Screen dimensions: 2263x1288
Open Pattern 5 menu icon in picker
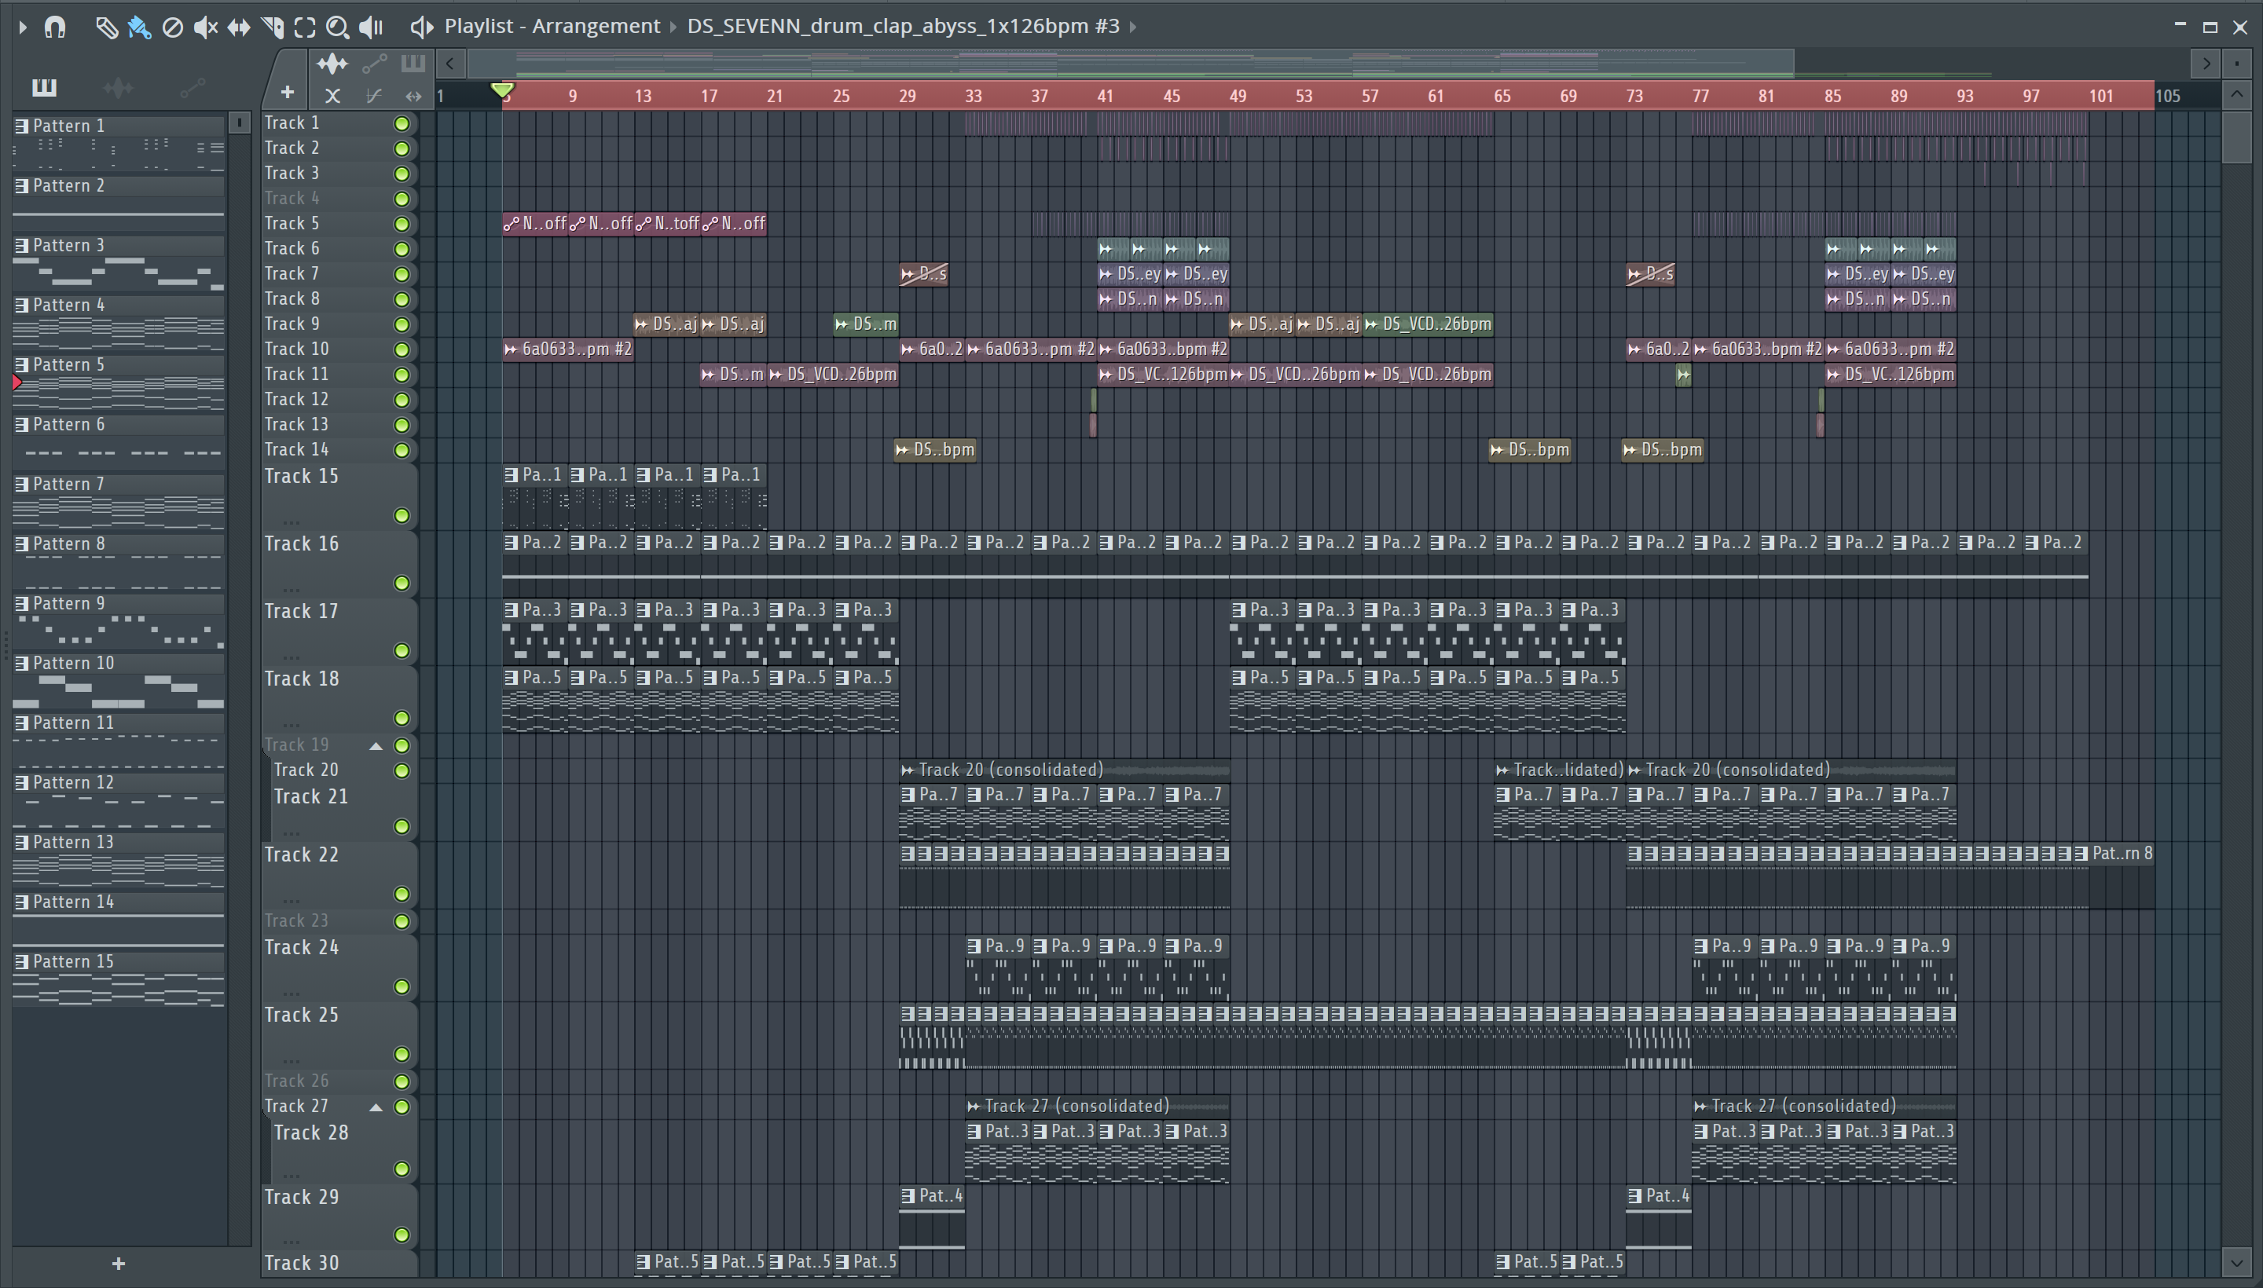click(x=21, y=364)
